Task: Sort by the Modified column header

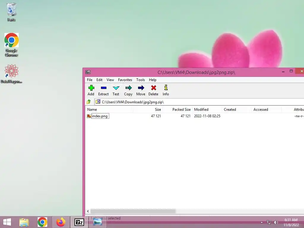Action: (207, 109)
